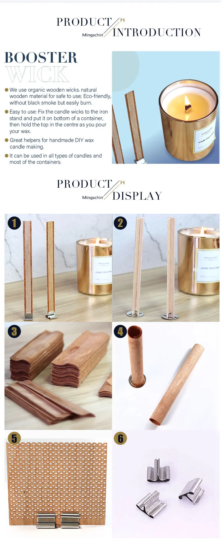Click the number 6 badge
224x547 pixels.
pos(120,438)
